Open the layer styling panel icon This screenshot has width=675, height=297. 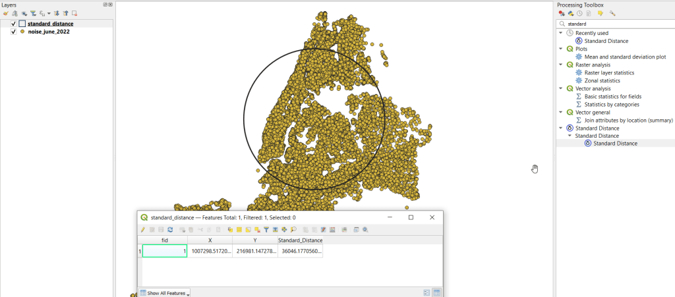[6, 13]
